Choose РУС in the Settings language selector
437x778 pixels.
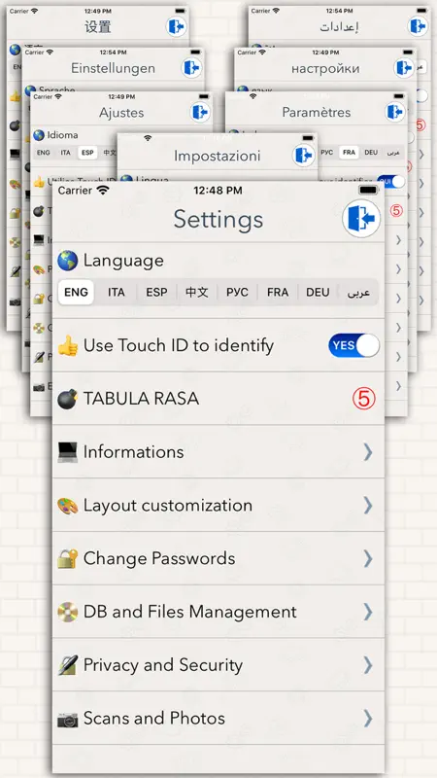[x=237, y=293]
